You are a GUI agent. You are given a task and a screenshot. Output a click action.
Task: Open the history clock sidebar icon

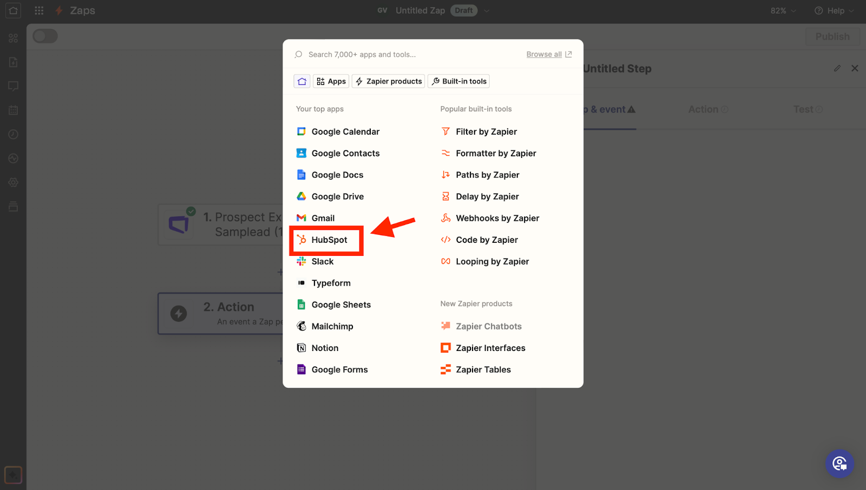coord(14,134)
